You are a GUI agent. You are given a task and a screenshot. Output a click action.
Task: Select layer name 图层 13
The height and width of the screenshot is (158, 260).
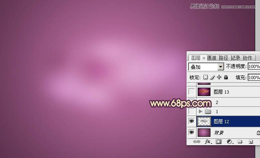pos(221,92)
